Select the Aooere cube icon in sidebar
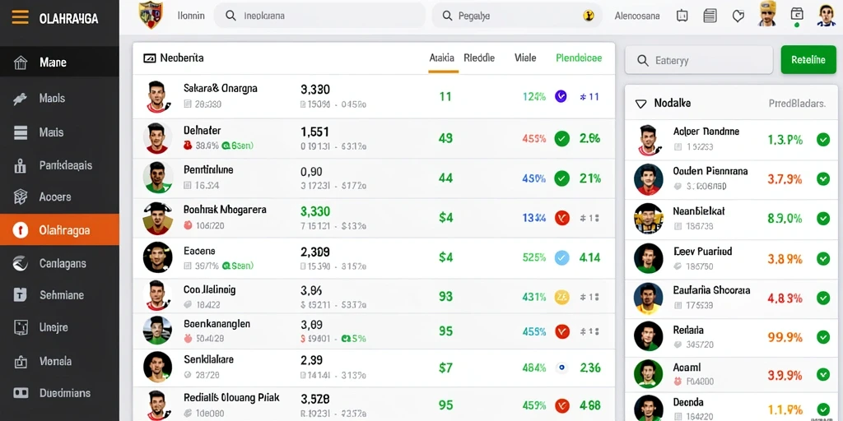Viewport: 843px width, 421px height. [20, 197]
